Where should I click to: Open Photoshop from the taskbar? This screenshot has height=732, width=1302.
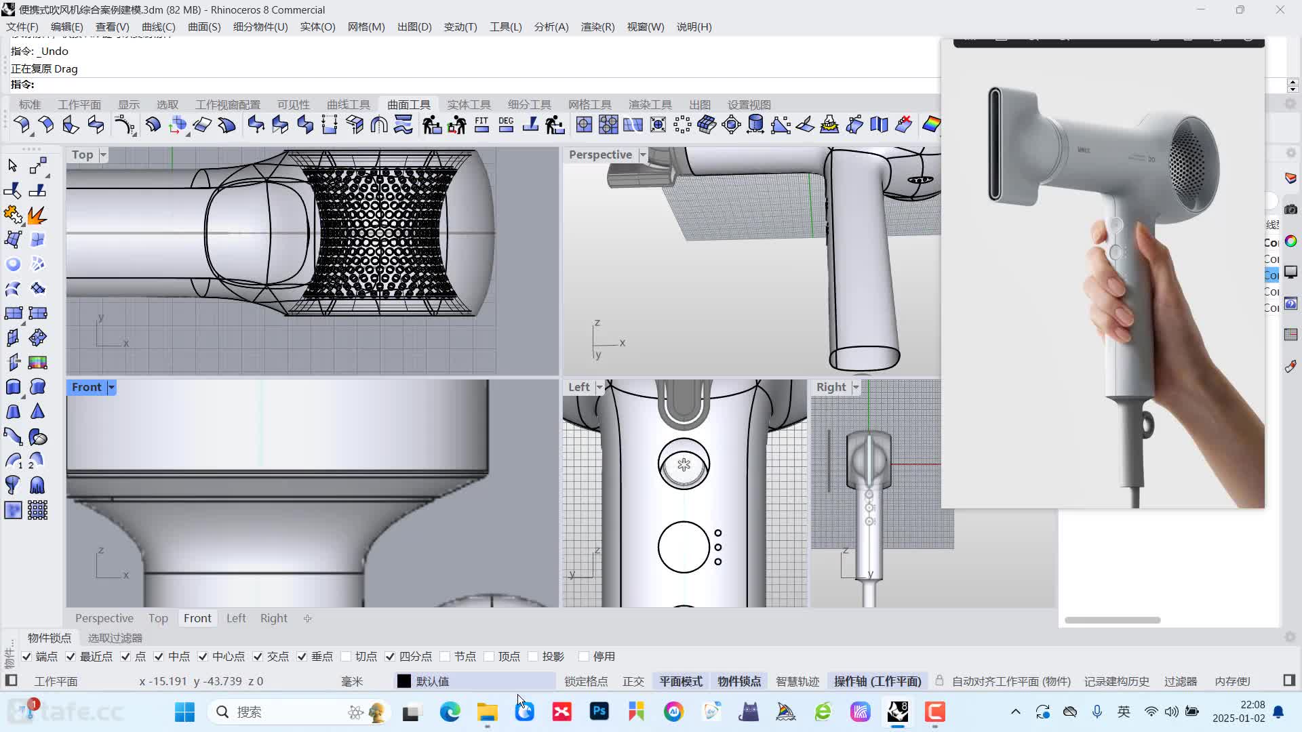[599, 712]
